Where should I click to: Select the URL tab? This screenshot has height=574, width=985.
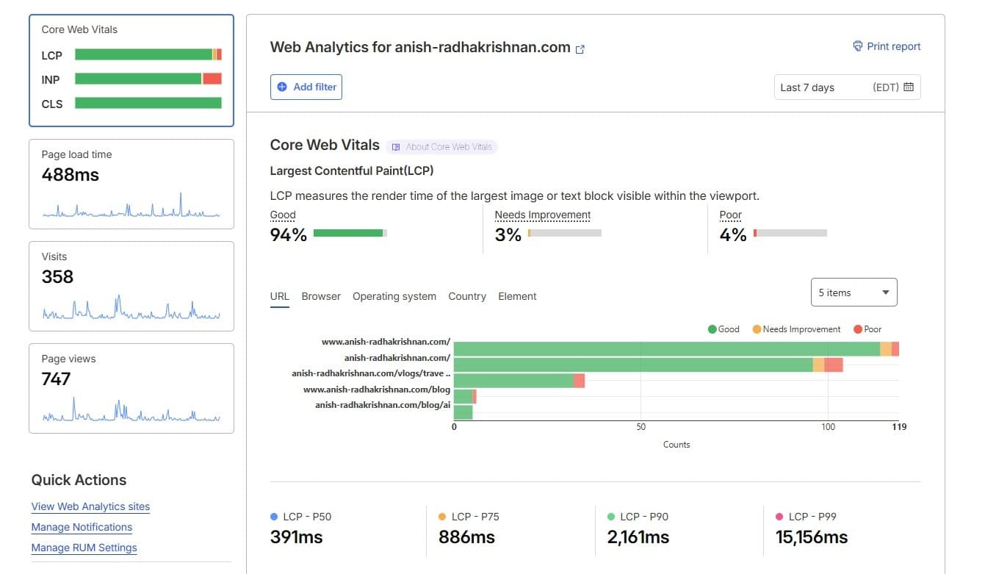point(280,296)
